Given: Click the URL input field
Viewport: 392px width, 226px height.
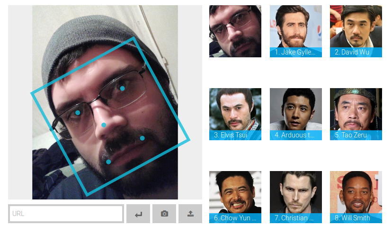Looking at the screenshot, I should point(66,214).
